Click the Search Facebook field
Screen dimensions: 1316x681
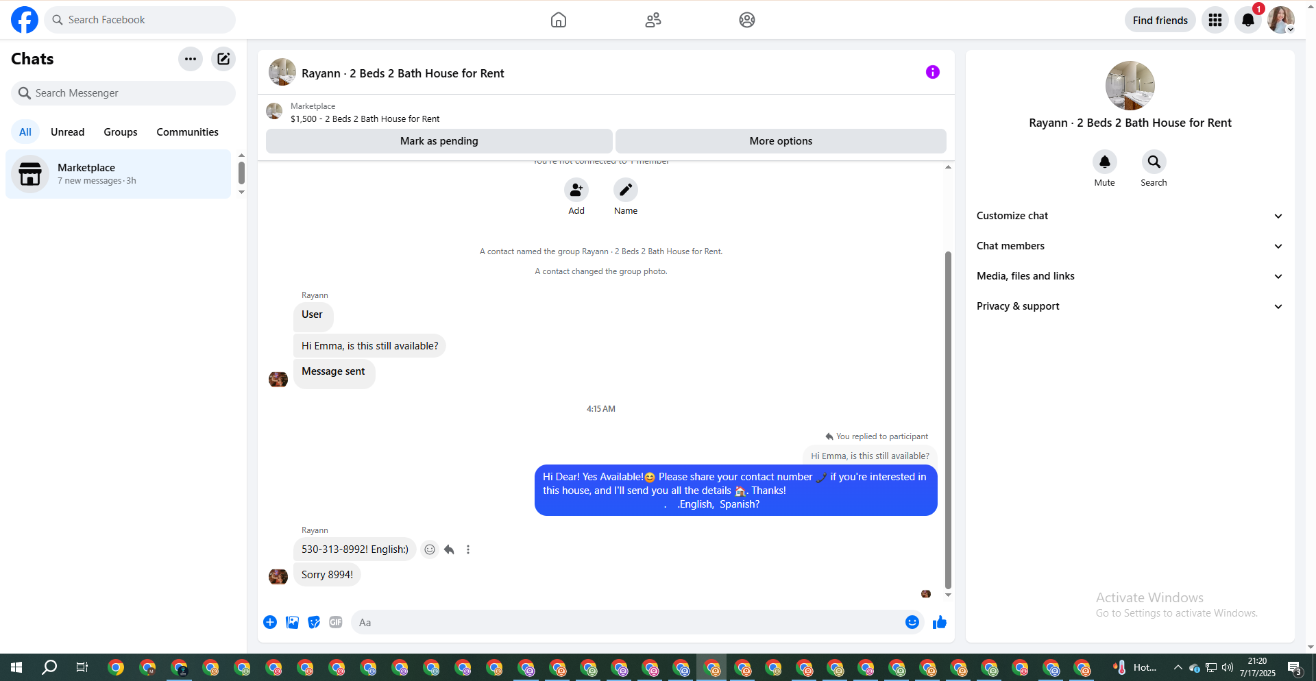[x=140, y=20]
